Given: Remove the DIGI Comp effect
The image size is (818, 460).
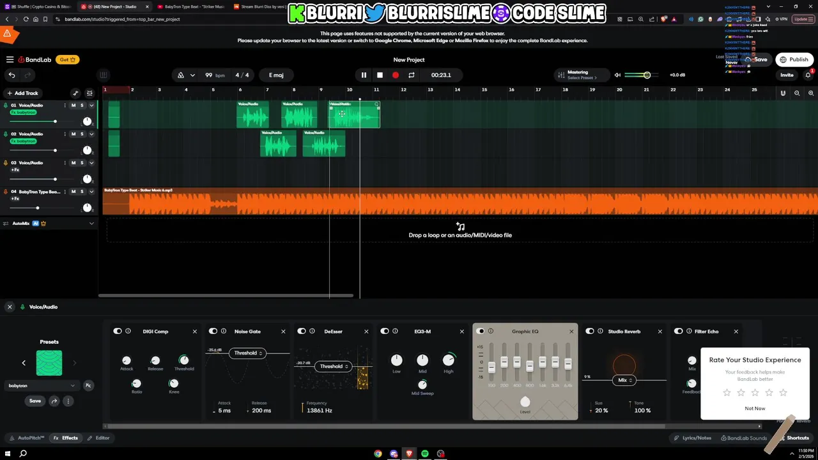Looking at the screenshot, I should pos(195,332).
